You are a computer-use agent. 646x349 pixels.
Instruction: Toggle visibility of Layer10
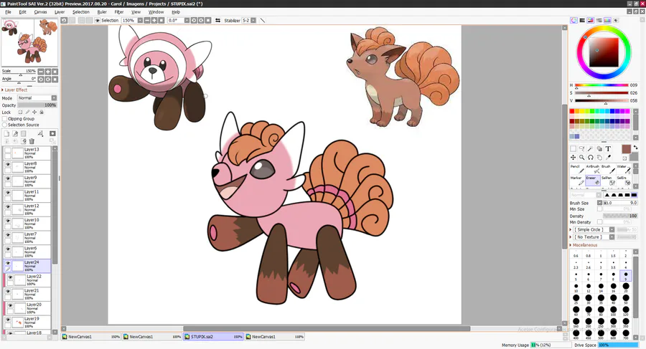click(8, 221)
